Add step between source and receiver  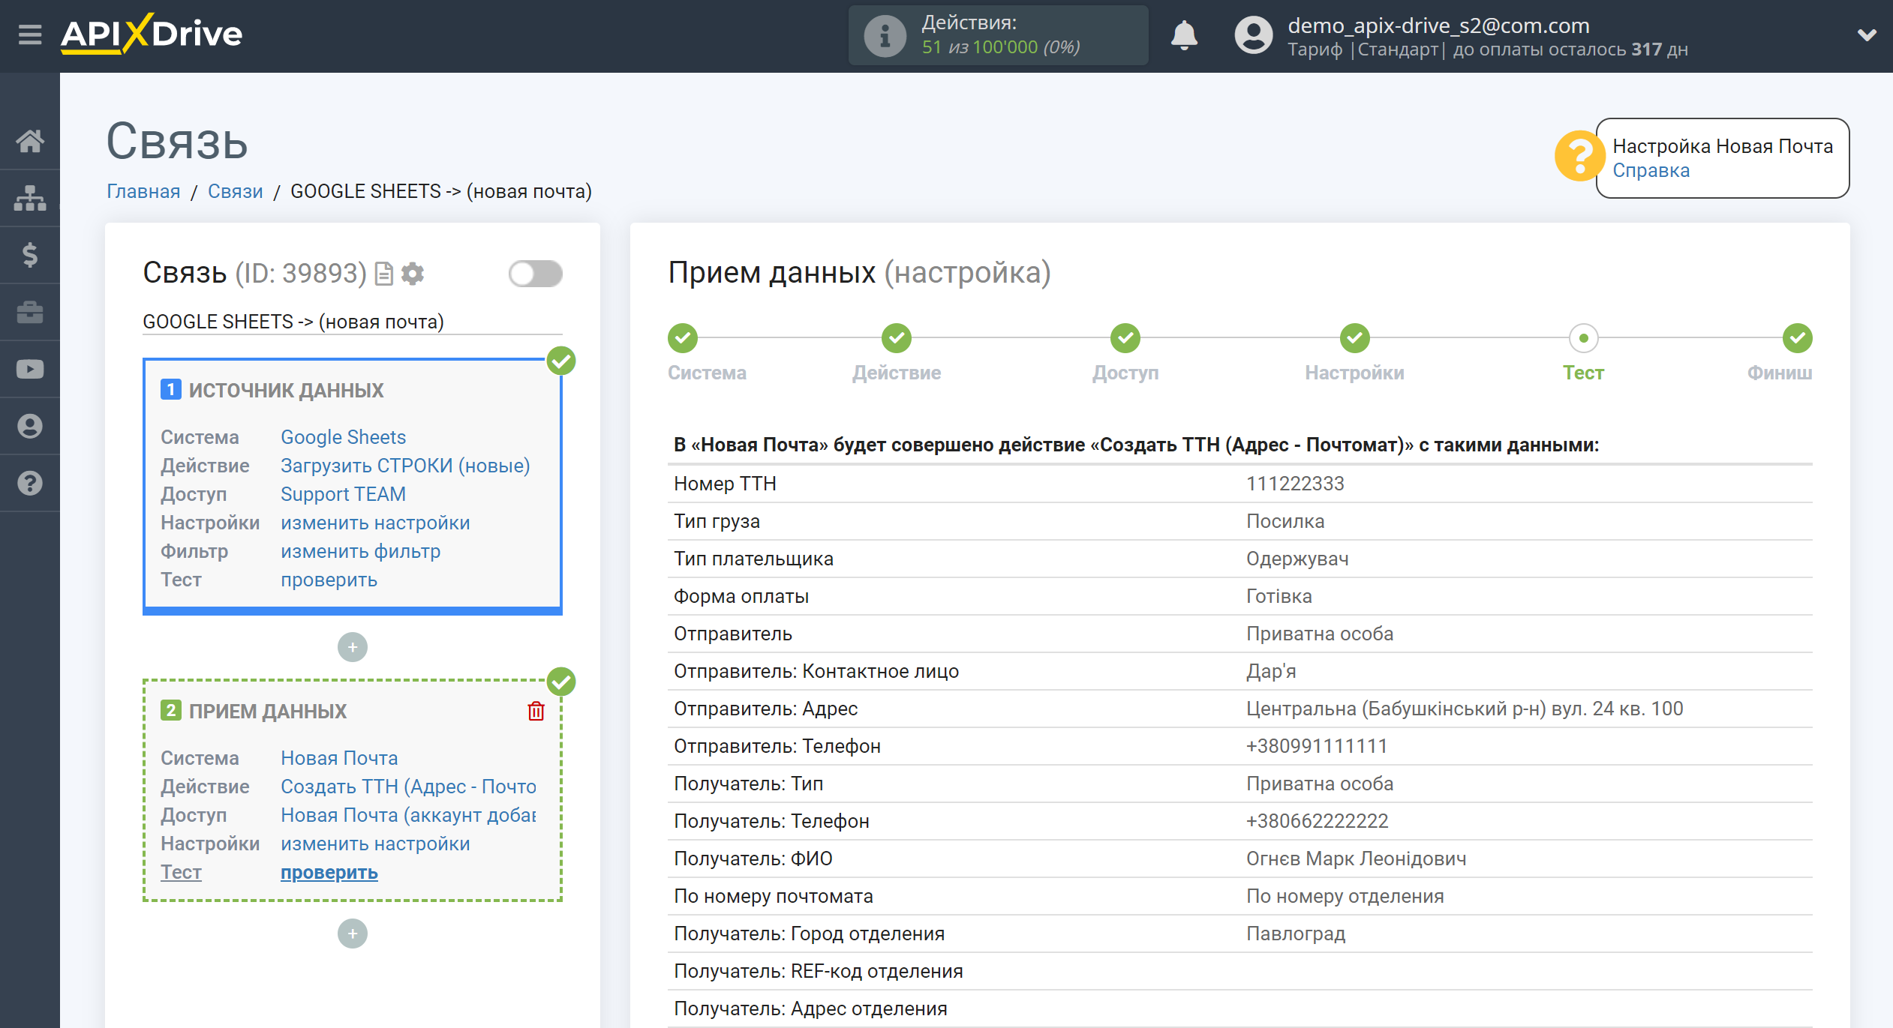point(352,647)
